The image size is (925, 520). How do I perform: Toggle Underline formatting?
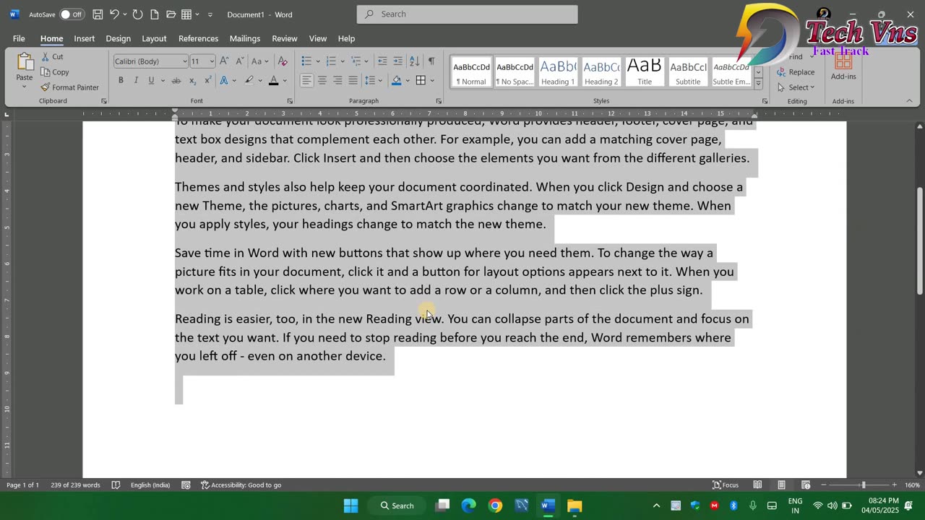pos(151,80)
